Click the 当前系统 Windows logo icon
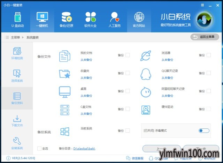 [65, 131]
